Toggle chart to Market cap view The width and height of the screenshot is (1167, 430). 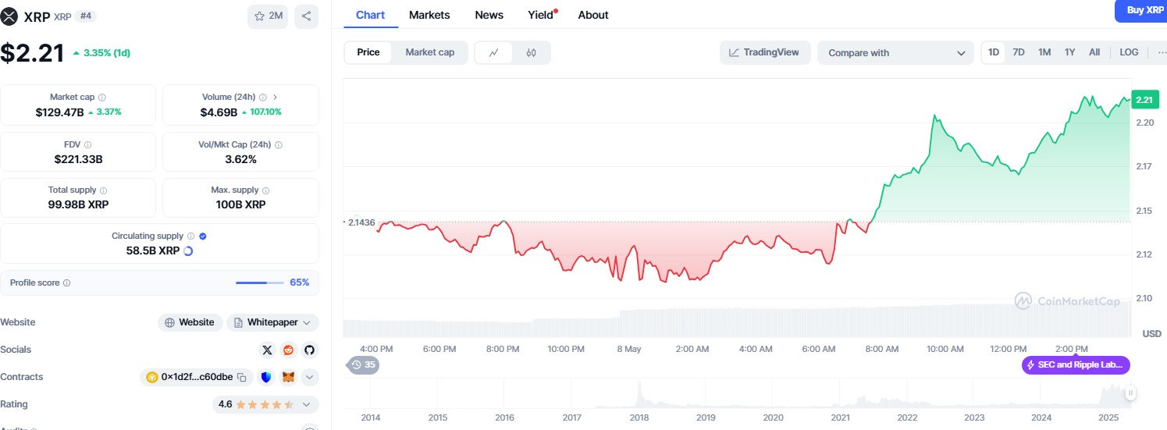tap(429, 52)
